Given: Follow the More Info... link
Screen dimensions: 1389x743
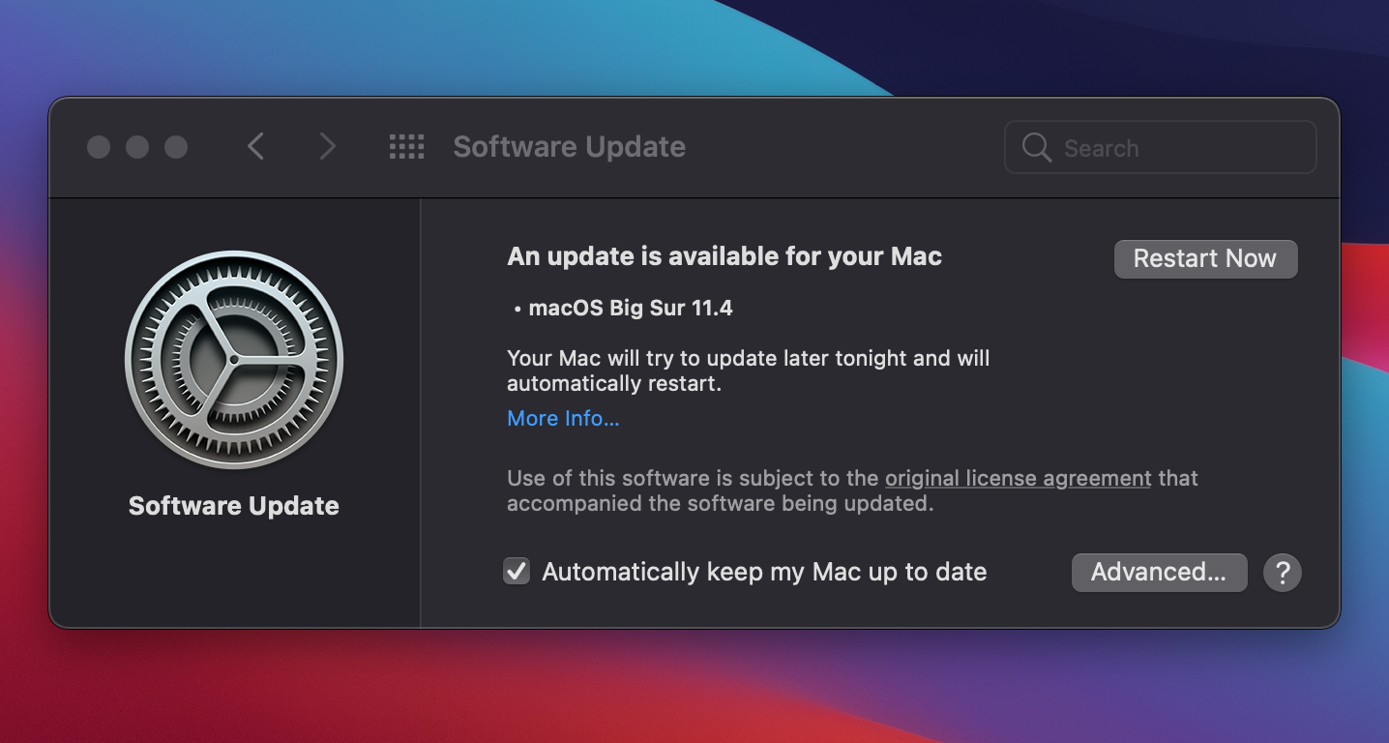Looking at the screenshot, I should click(563, 419).
